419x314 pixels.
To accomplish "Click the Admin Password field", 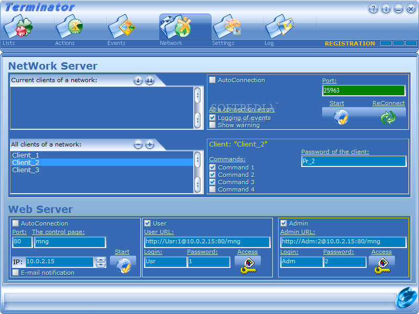I will (x=345, y=262).
